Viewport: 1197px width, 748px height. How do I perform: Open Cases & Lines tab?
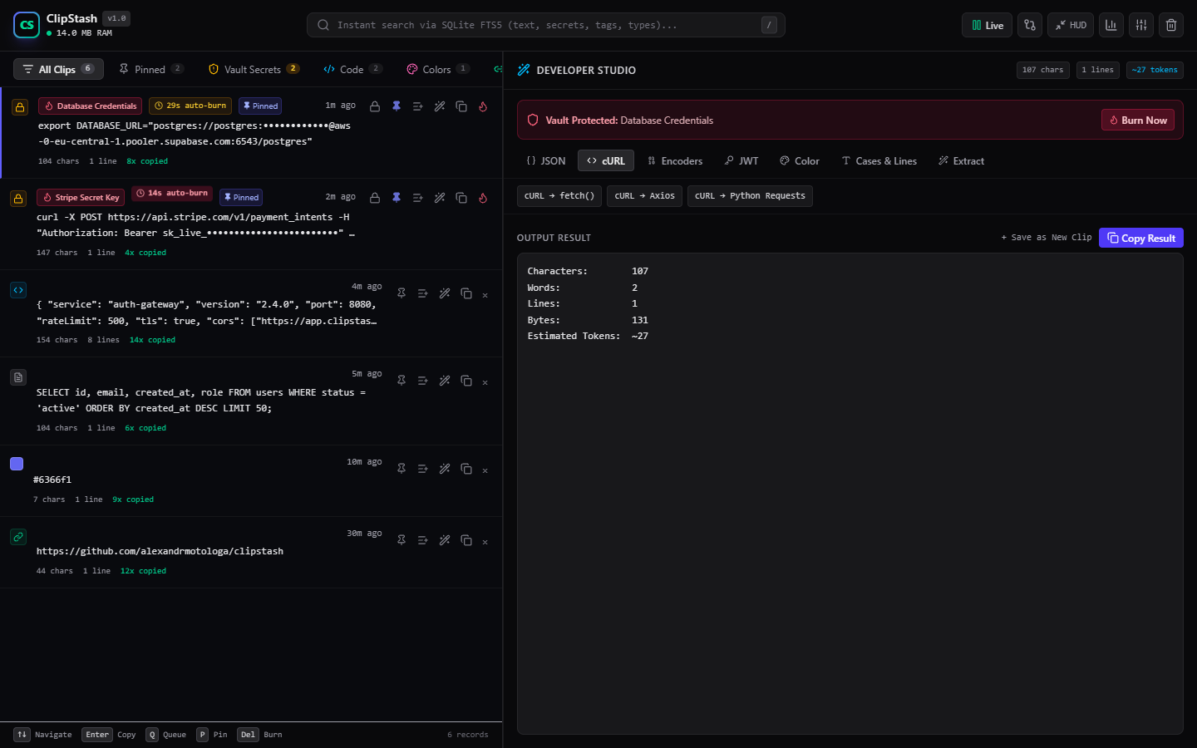coord(879,160)
